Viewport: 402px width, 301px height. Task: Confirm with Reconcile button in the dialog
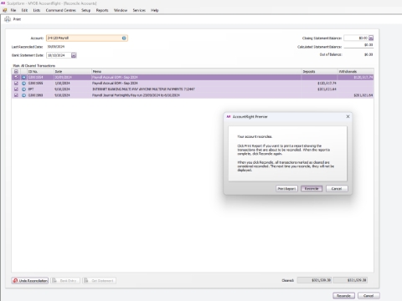(312, 189)
